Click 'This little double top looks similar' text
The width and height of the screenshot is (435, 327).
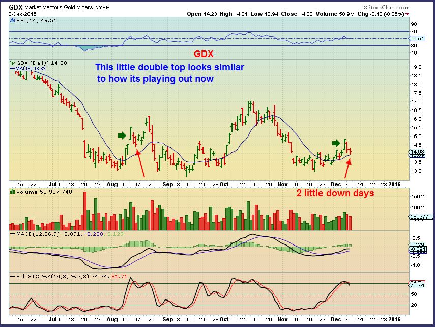[x=170, y=67]
